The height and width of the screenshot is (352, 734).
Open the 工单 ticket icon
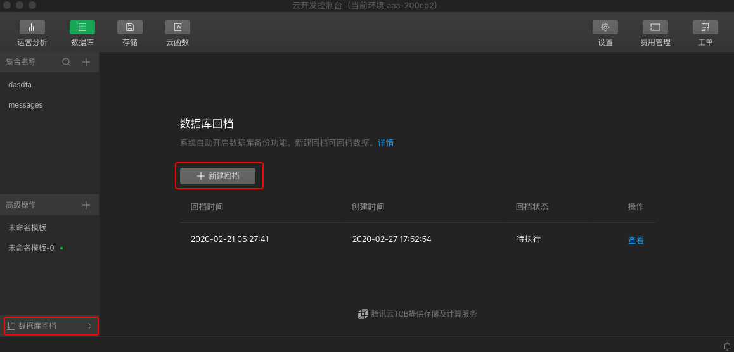[705, 28]
